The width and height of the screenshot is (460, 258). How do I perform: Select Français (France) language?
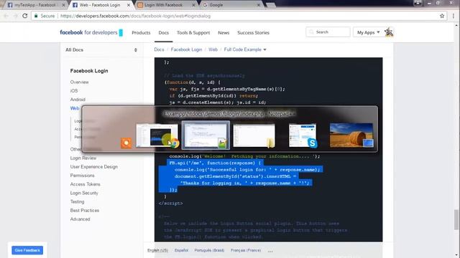[246, 250]
